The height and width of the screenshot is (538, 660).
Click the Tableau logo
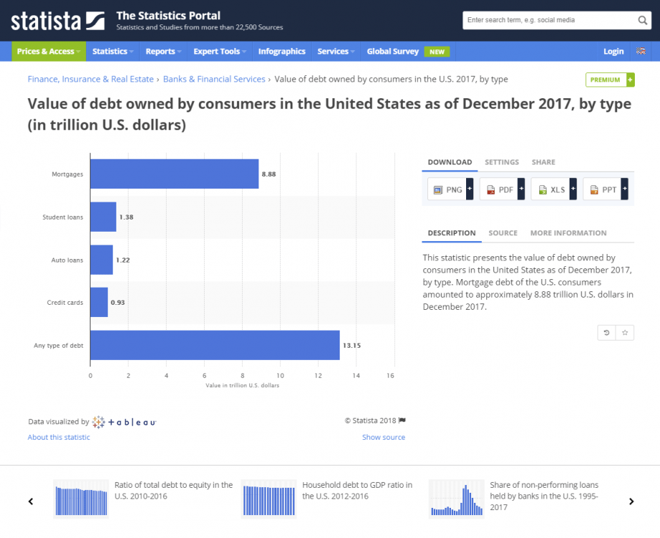point(124,423)
